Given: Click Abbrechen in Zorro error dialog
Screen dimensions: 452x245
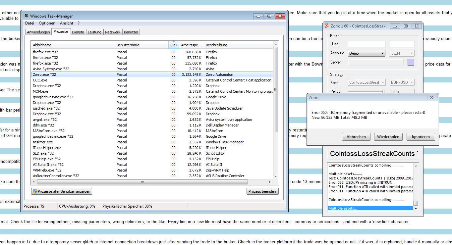Looking at the screenshot, I should point(356,137).
